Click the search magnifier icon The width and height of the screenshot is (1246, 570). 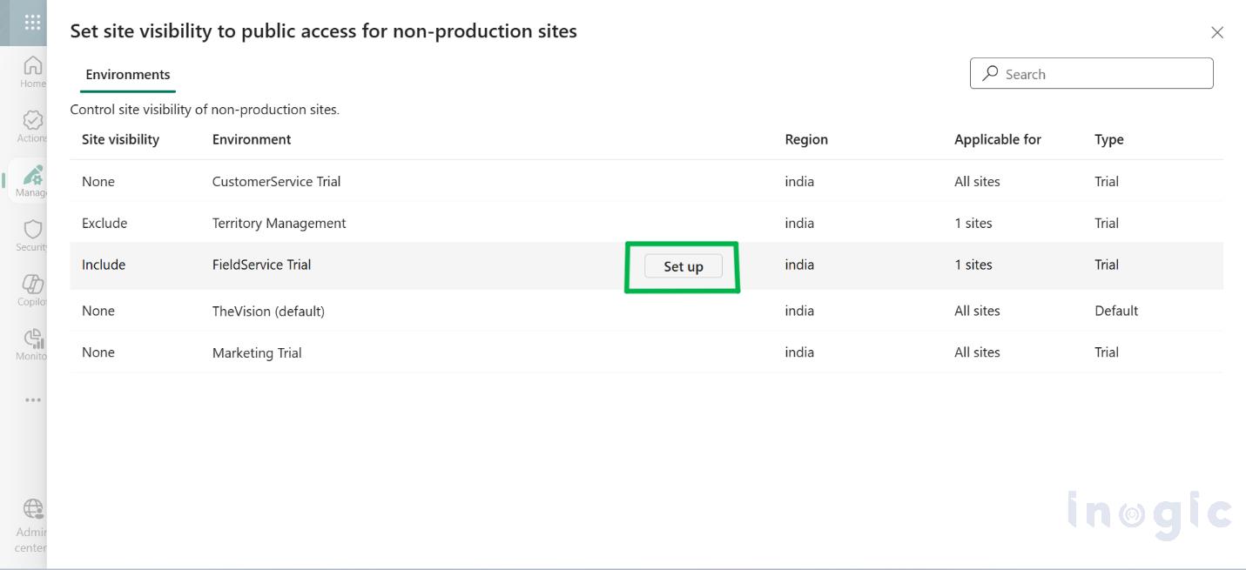click(990, 74)
